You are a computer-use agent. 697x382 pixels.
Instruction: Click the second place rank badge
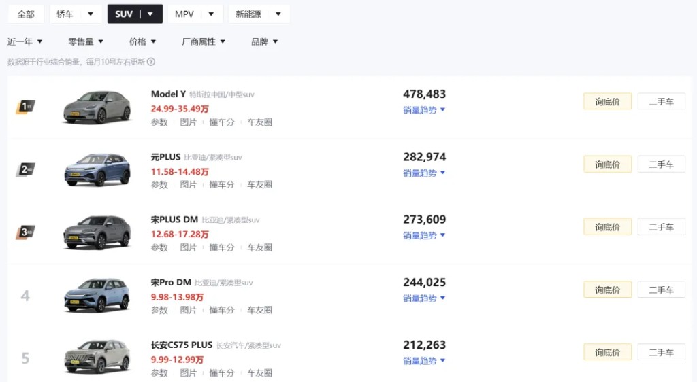point(25,169)
